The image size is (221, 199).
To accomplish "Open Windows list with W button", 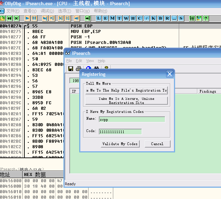I will click(x=126, y=19).
